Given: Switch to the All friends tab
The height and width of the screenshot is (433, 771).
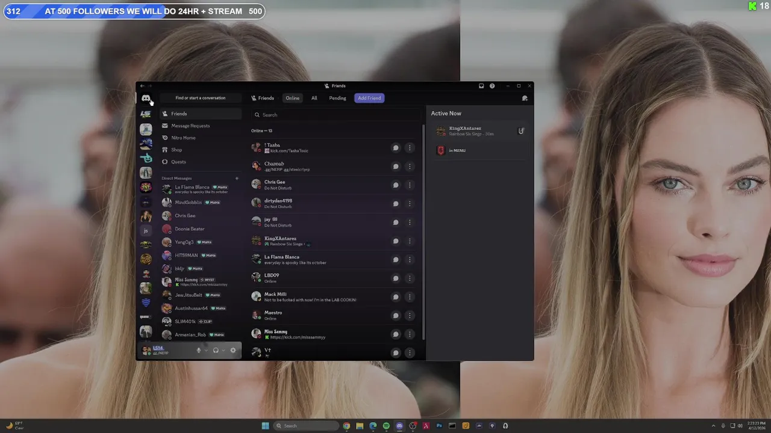Looking at the screenshot, I should pyautogui.click(x=314, y=98).
